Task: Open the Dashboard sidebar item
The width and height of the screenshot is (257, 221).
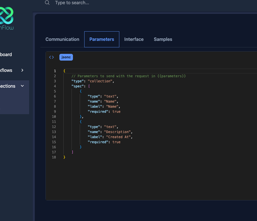Action: click(x=6, y=54)
